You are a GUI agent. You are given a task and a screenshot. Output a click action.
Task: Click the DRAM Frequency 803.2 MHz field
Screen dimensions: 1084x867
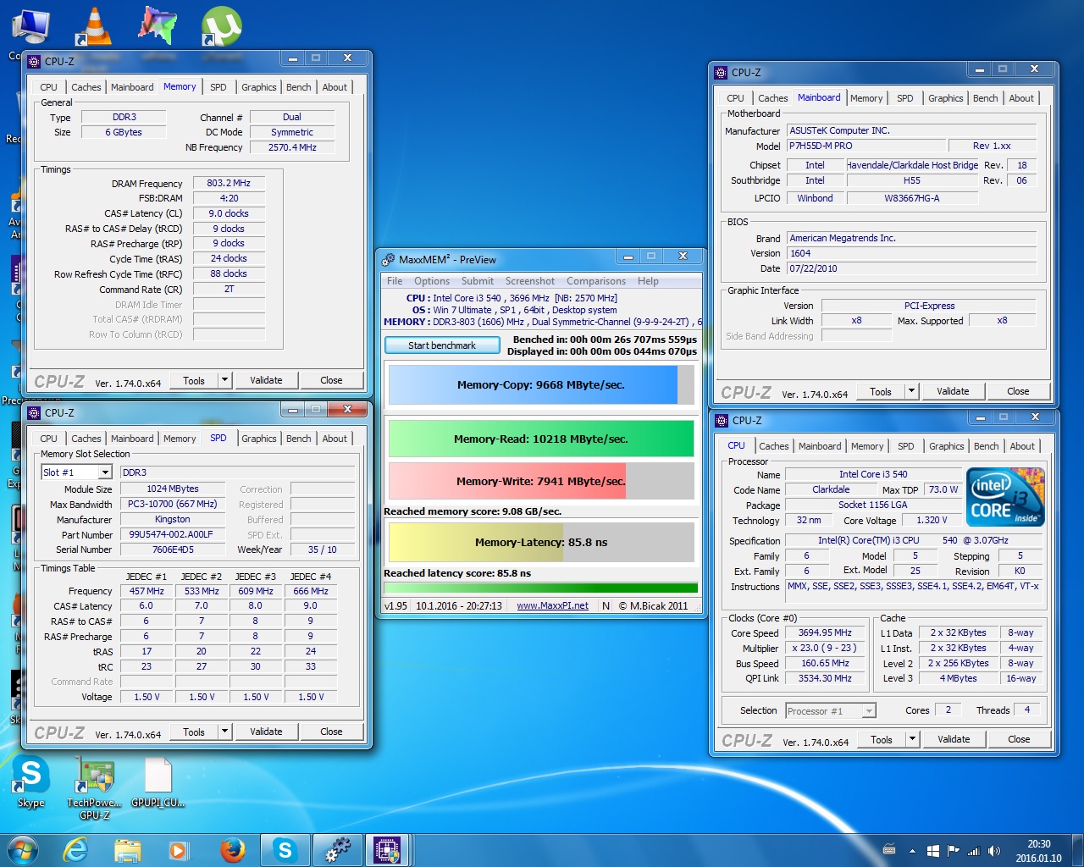pos(229,183)
